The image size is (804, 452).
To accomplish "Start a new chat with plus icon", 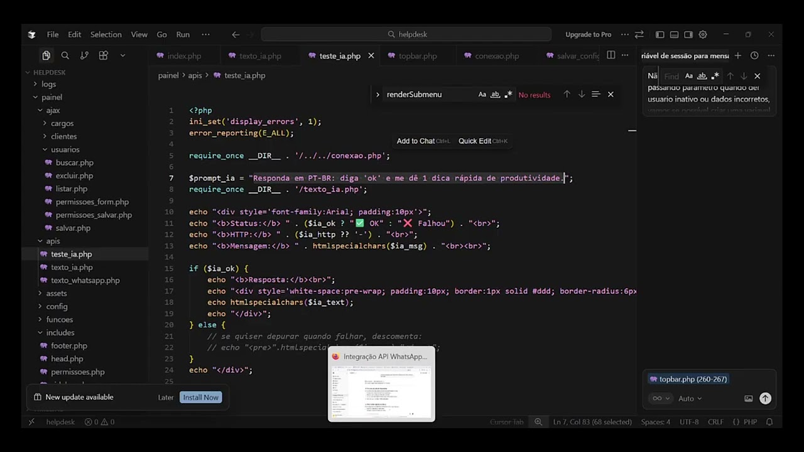I will pyautogui.click(x=738, y=56).
